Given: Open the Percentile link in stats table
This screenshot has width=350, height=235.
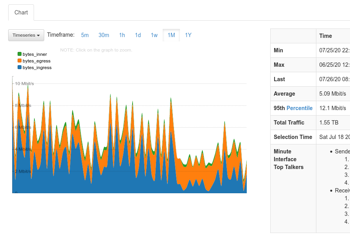Looking at the screenshot, I should pyautogui.click(x=300, y=108).
